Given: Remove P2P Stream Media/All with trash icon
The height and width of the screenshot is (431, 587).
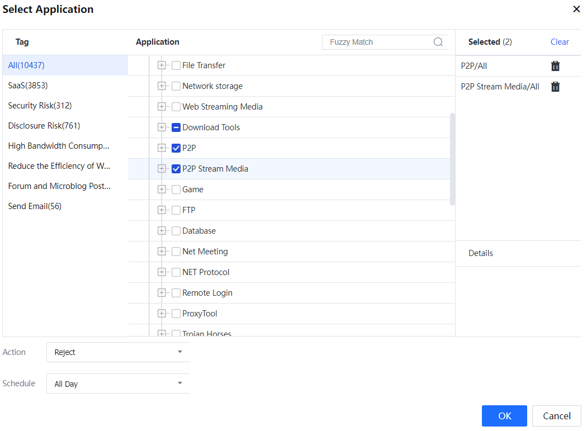Looking at the screenshot, I should point(555,87).
